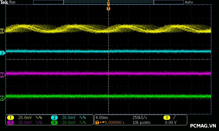
Task: Toggle the yellow channel 1 readout badge
Action: [10, 118]
